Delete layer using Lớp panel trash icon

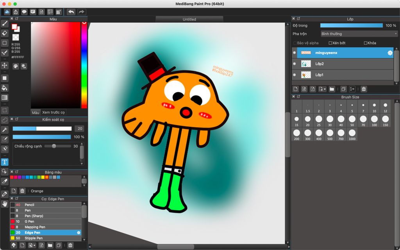tap(364, 89)
